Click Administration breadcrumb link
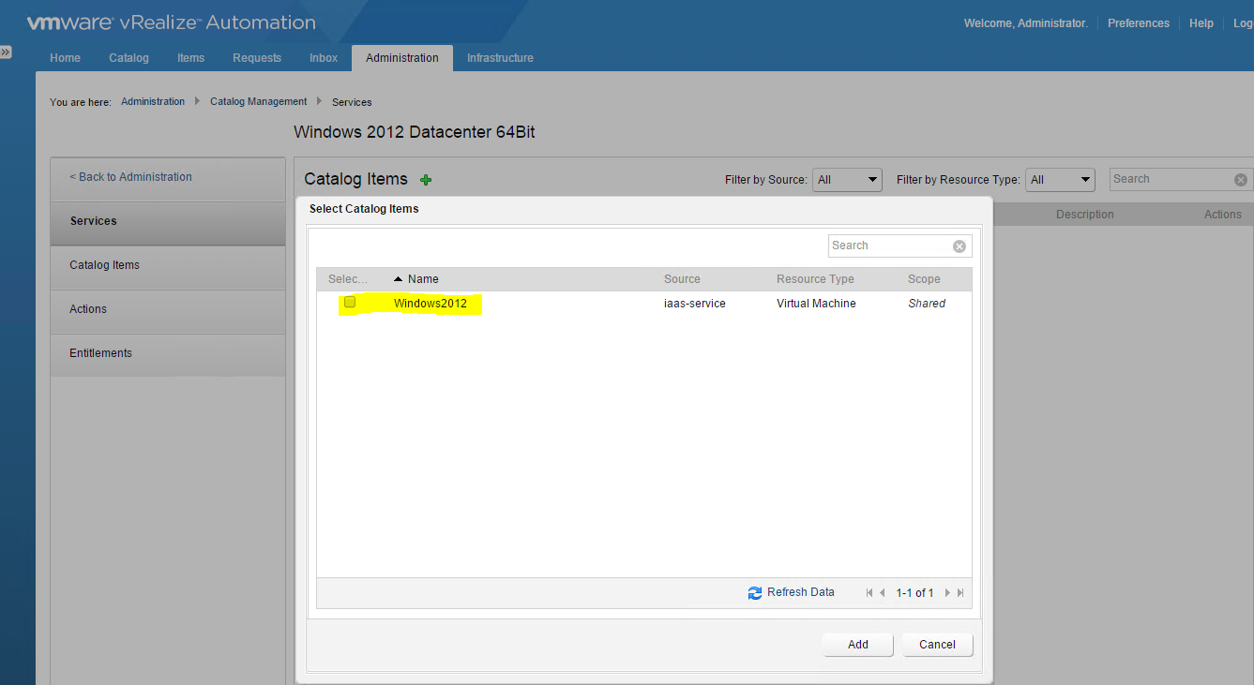Screen dimensions: 1254x685 153,101
